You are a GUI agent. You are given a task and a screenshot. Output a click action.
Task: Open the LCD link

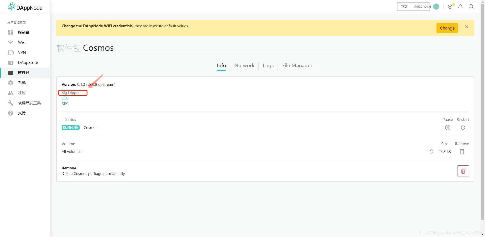coord(65,98)
